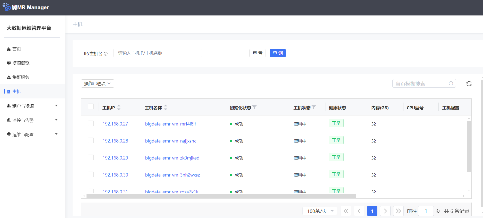The height and width of the screenshot is (218, 483).
Task: Click the home icon beside 首页
Action: [9, 49]
